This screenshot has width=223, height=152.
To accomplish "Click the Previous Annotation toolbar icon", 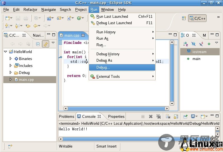I will (x=17, y=26).
